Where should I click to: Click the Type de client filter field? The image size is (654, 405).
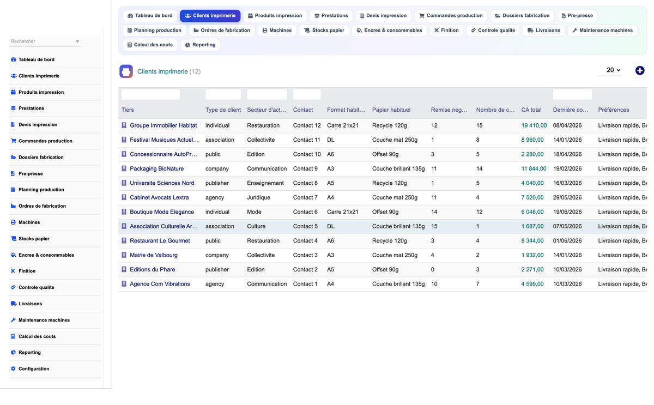223,94
